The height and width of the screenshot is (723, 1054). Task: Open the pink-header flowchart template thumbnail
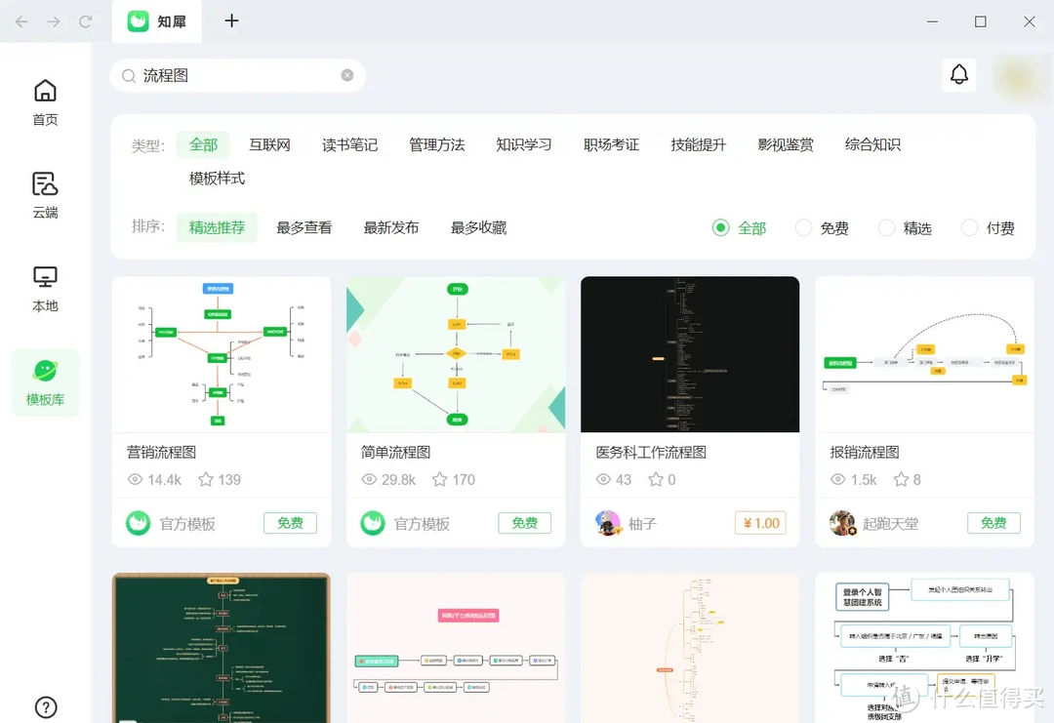pos(456,648)
